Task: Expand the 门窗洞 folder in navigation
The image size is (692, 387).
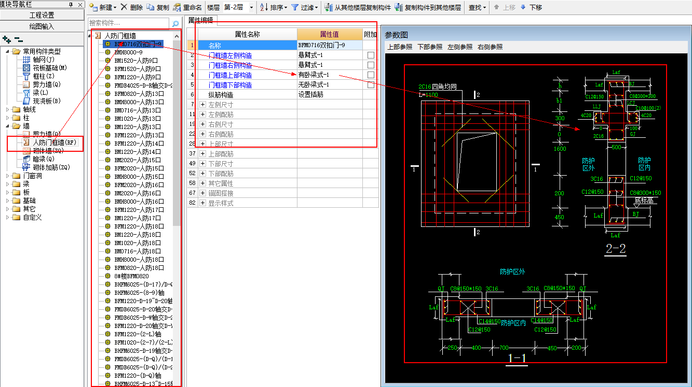Action: coord(8,176)
